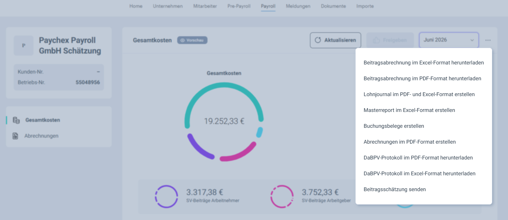This screenshot has width=508, height=220.
Task: Open the Juni 2026 month dropdown
Action: tap(449, 40)
